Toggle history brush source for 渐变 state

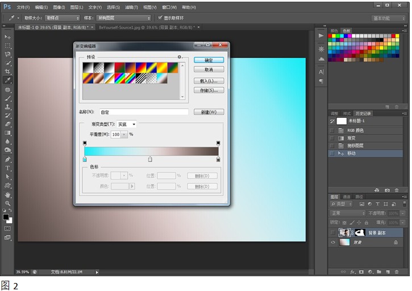tap(332, 138)
